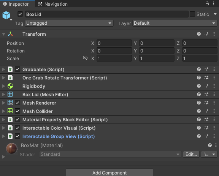Open Transform presets icon
Image resolution: width=219 pixels, height=176 pixels.
(206, 34)
